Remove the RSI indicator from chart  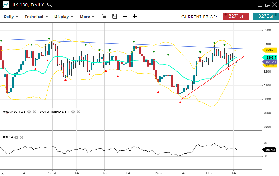(x=22, y=137)
